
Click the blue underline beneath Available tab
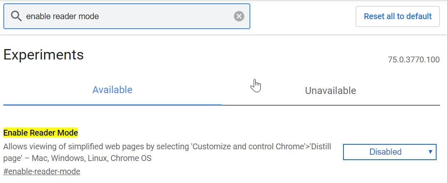(112, 105)
